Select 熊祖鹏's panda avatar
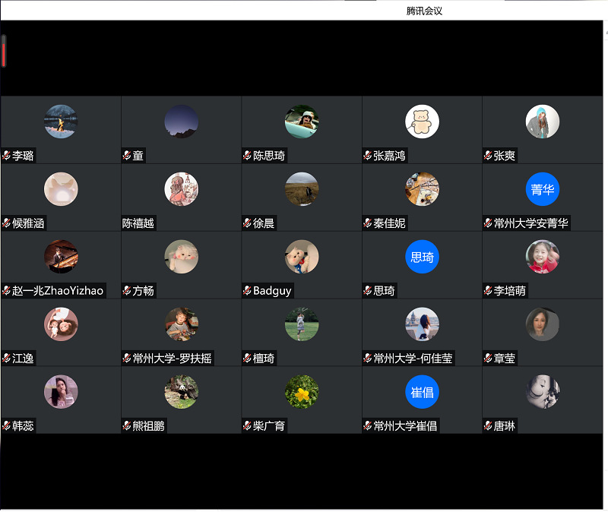This screenshot has height=512, width=608. coord(182,392)
